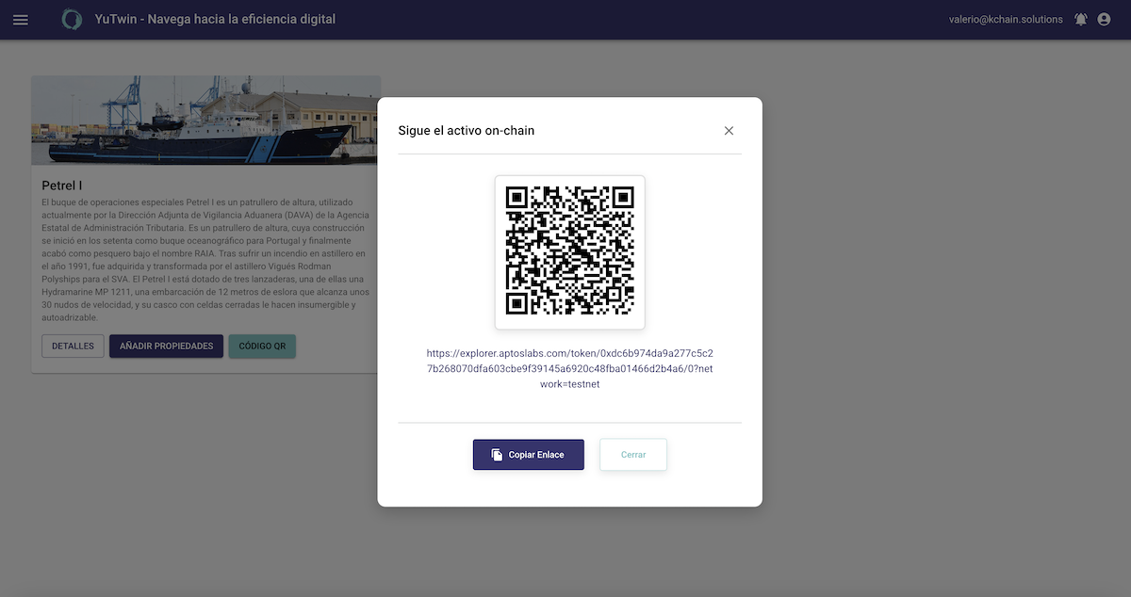Image resolution: width=1131 pixels, height=597 pixels.
Task: Select the AÑADIR PROPIEDADES button
Action: (166, 346)
